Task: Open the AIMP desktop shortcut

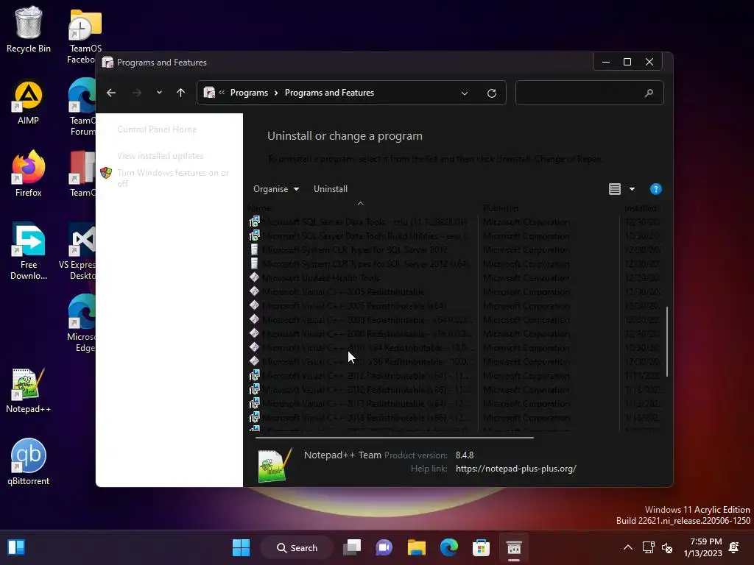Action: click(x=29, y=102)
